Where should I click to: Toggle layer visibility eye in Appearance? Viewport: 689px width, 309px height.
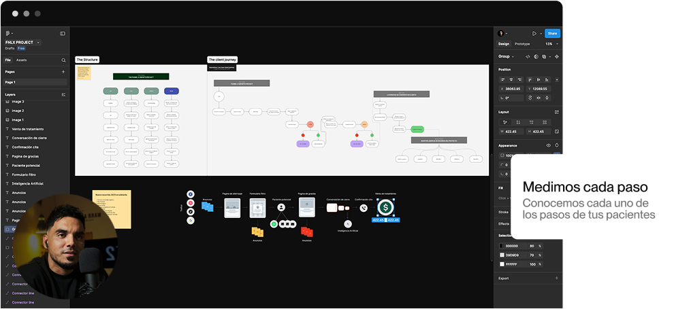click(x=548, y=145)
